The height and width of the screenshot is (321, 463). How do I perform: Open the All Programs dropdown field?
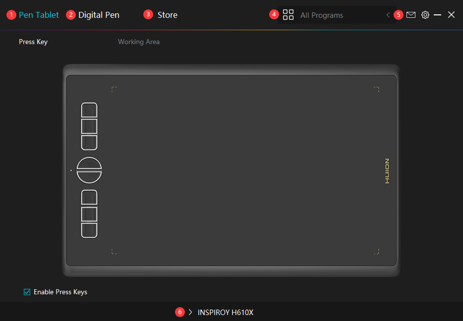pyautogui.click(x=337, y=15)
